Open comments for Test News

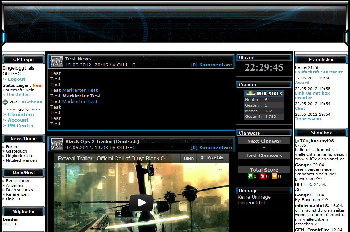pos(211,65)
